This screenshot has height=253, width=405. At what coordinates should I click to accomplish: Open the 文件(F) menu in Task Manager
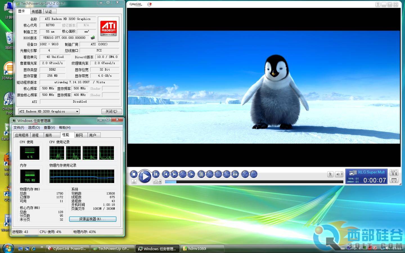tap(19, 128)
